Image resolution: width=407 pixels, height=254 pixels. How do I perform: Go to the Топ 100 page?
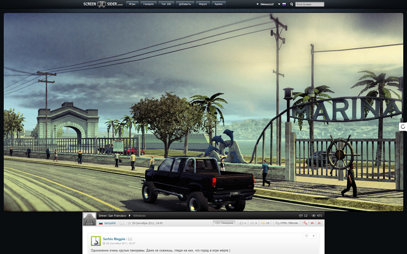tap(166, 4)
